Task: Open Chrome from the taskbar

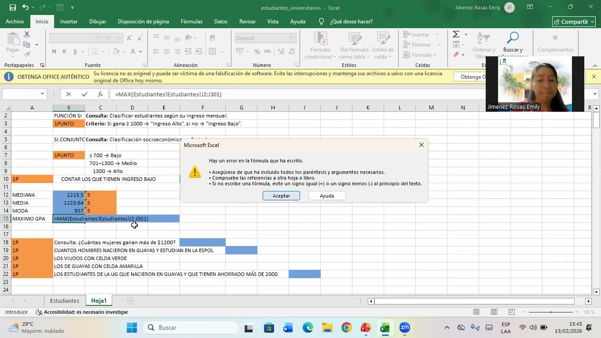Action: pos(346,328)
